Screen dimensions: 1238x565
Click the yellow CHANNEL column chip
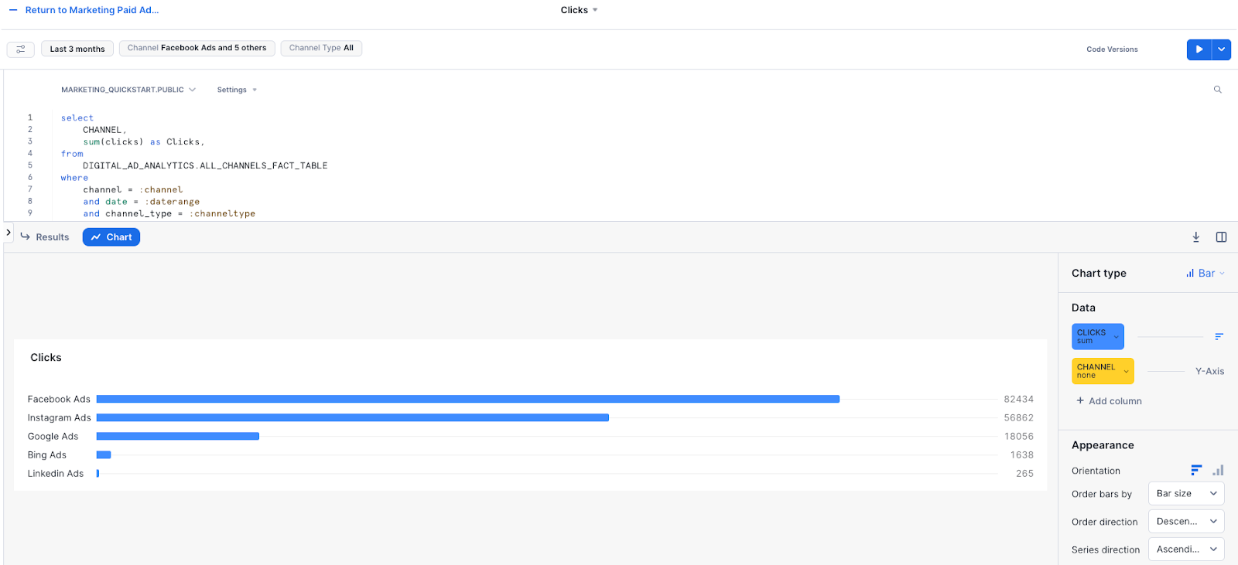coord(1103,371)
